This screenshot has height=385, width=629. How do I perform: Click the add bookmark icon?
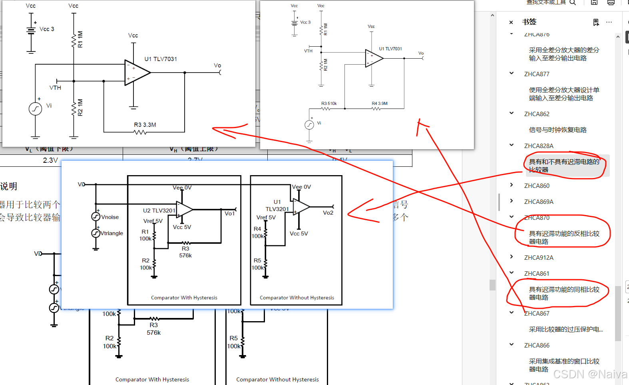click(596, 22)
